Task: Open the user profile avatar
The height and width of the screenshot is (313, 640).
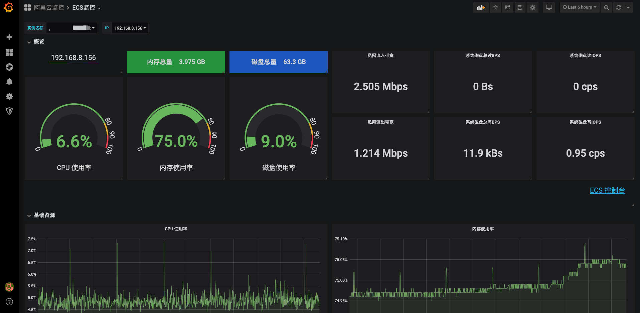Action: pyautogui.click(x=9, y=287)
